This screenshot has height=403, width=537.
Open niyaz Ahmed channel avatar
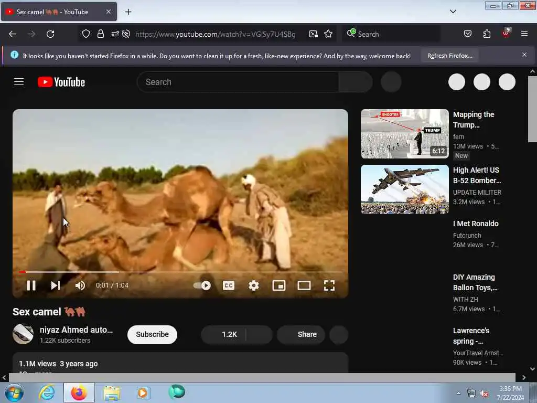click(x=23, y=334)
